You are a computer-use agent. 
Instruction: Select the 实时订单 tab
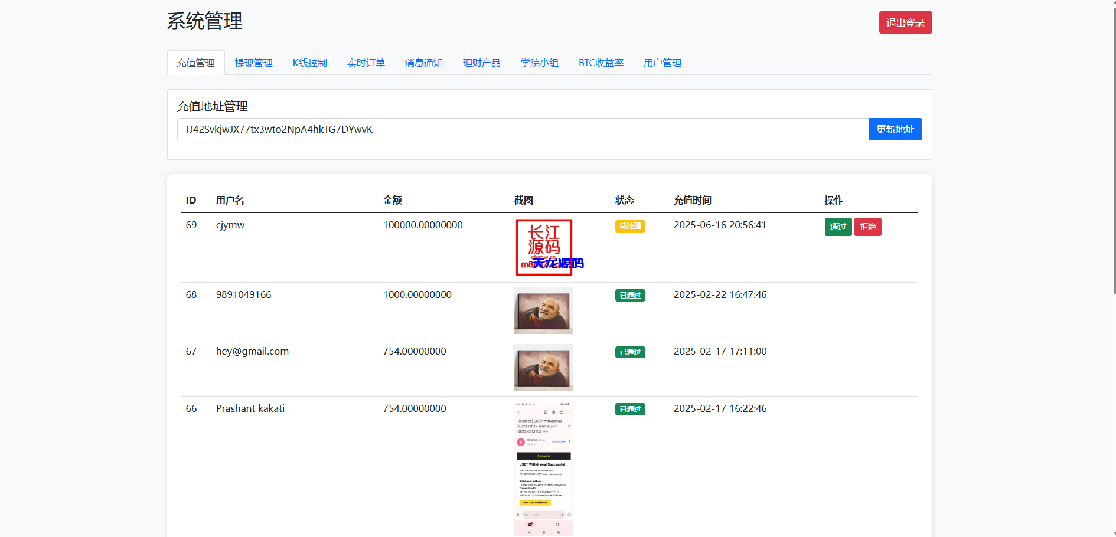tap(366, 63)
